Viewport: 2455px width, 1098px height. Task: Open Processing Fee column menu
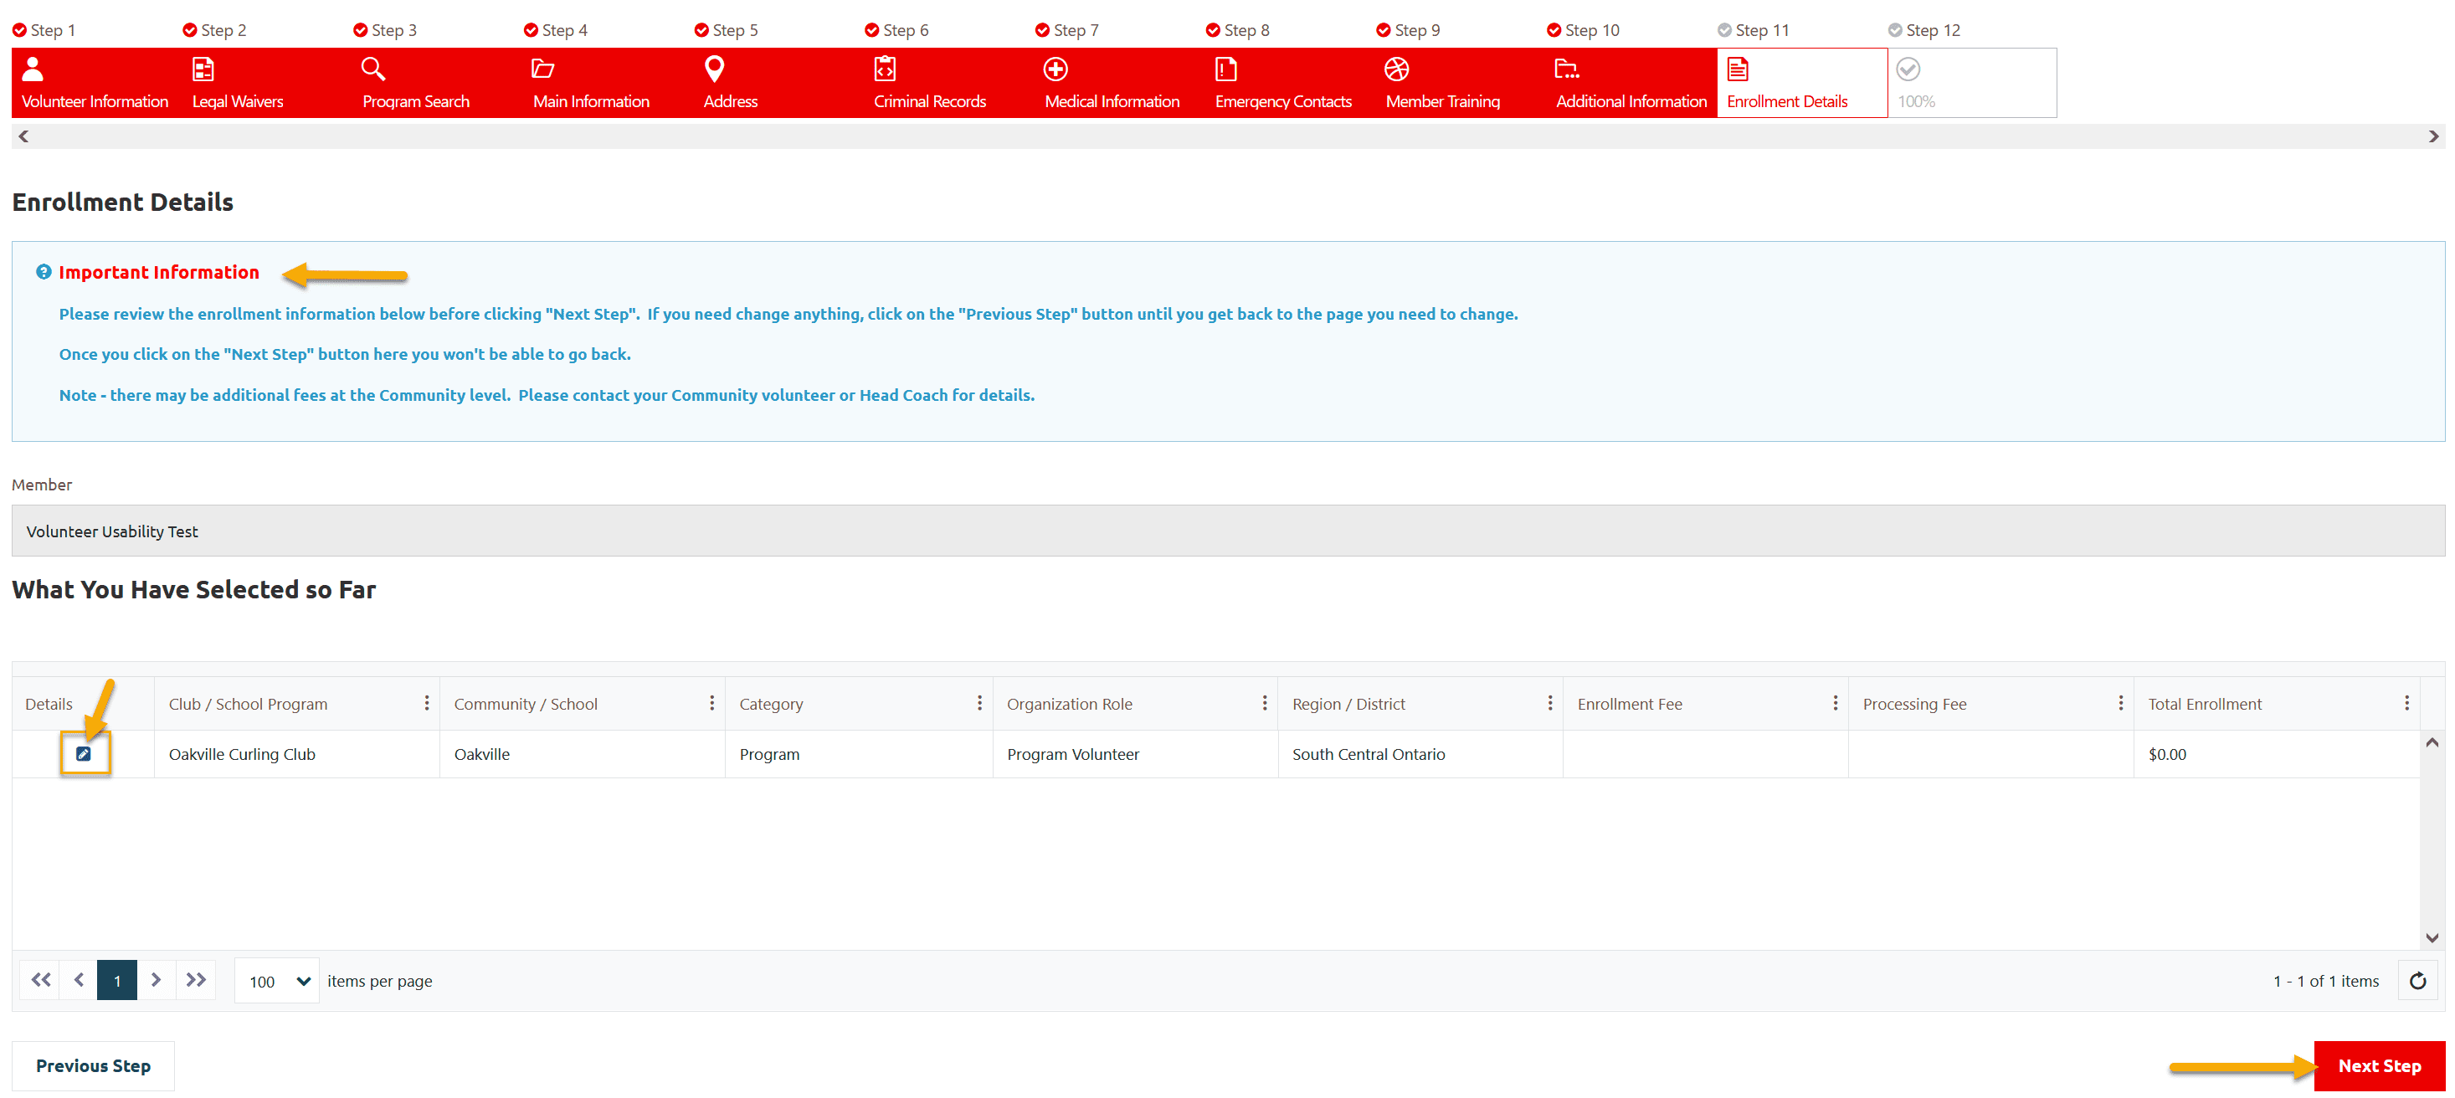point(2120,703)
